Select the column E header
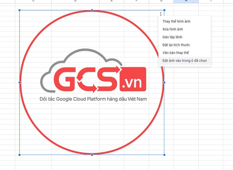The height and width of the screenshot is (170, 233). point(112,1)
